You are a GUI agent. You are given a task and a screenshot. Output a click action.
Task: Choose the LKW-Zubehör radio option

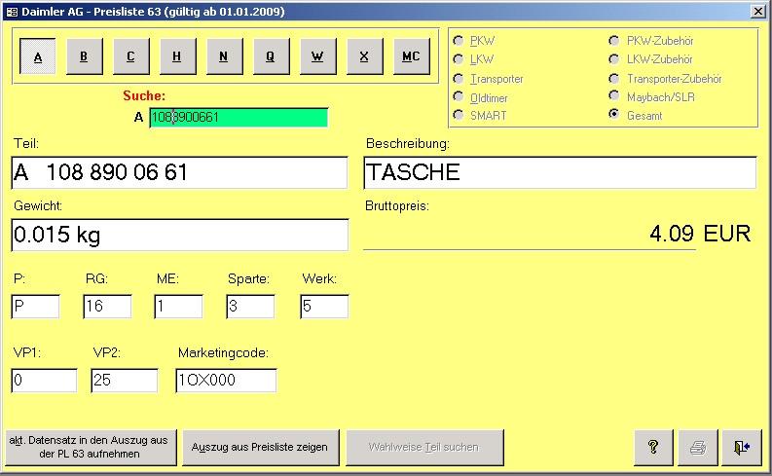point(614,59)
